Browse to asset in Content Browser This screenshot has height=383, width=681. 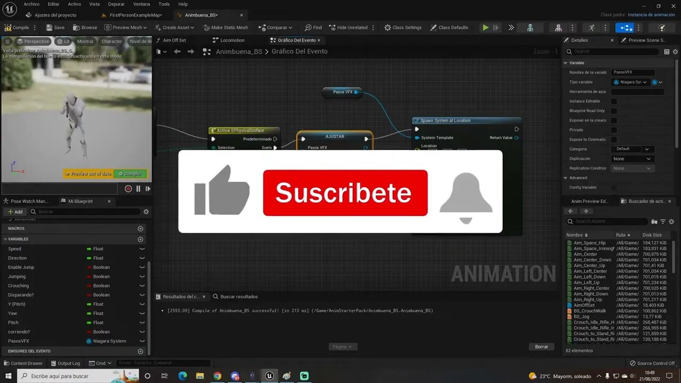coord(85,28)
